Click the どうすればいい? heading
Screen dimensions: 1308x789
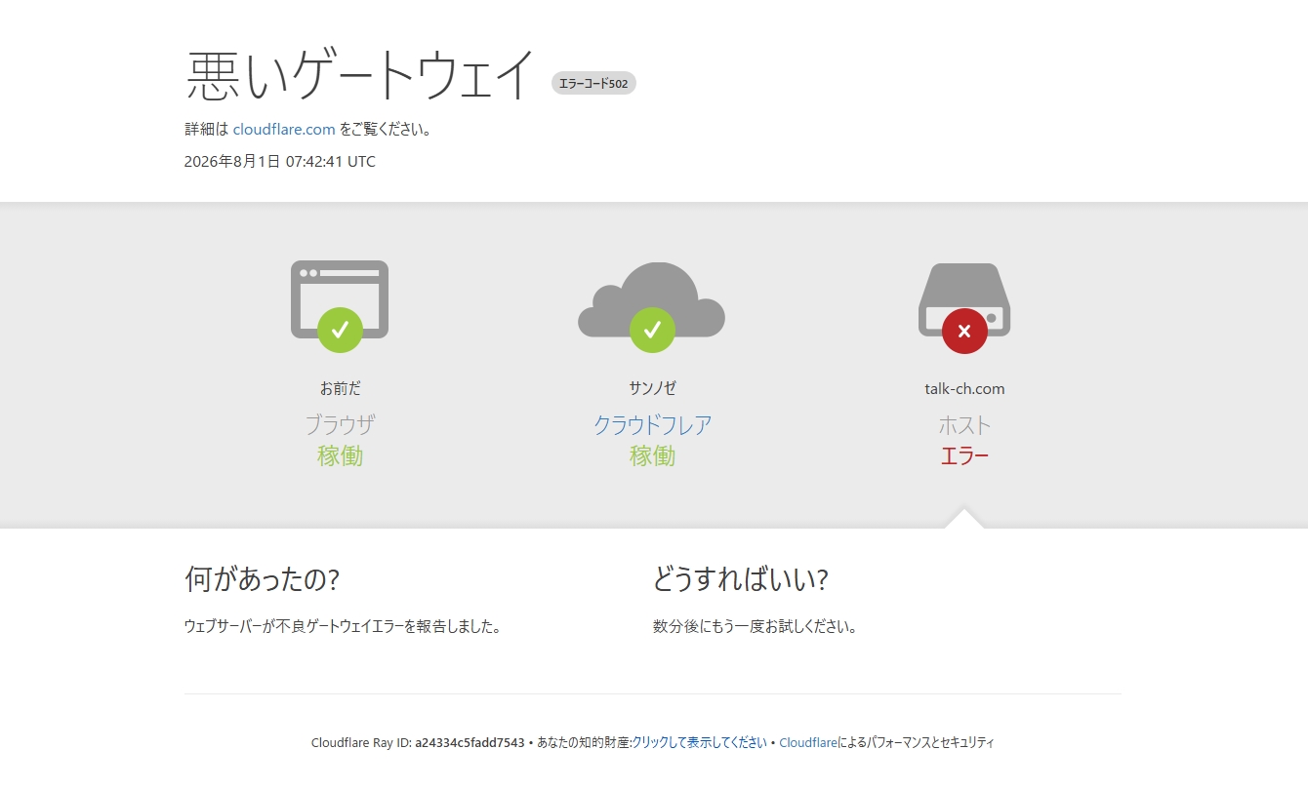740,579
